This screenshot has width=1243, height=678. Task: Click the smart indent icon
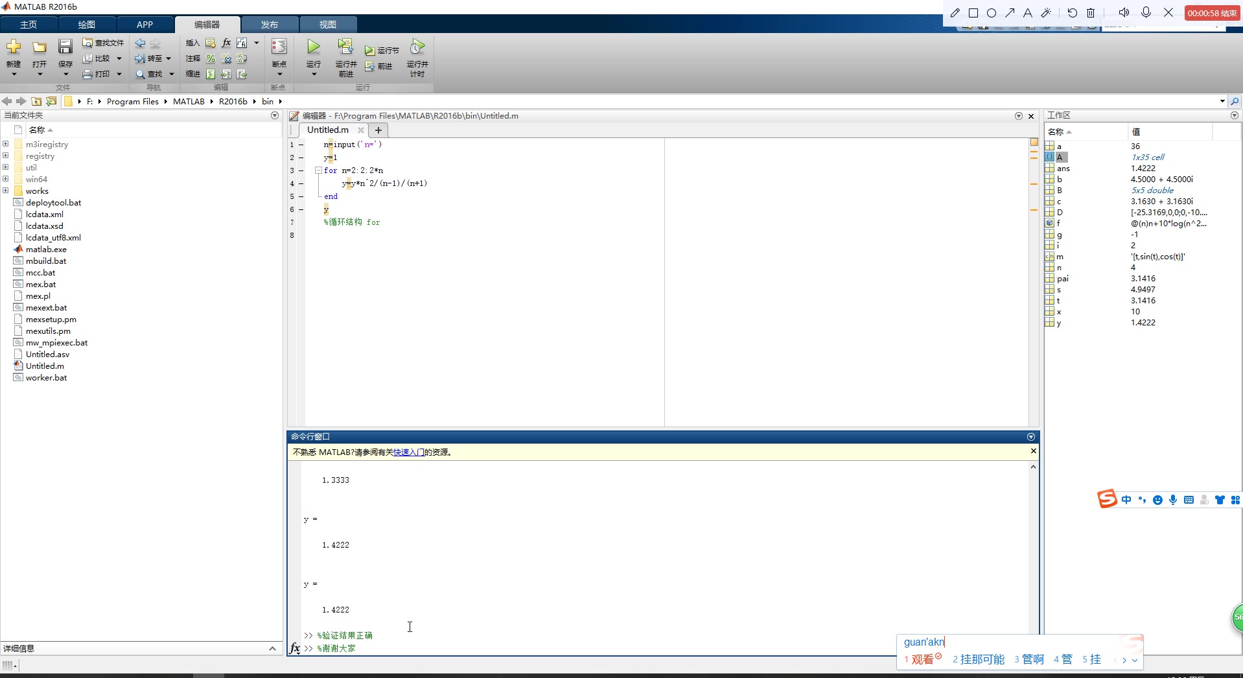[211, 74]
